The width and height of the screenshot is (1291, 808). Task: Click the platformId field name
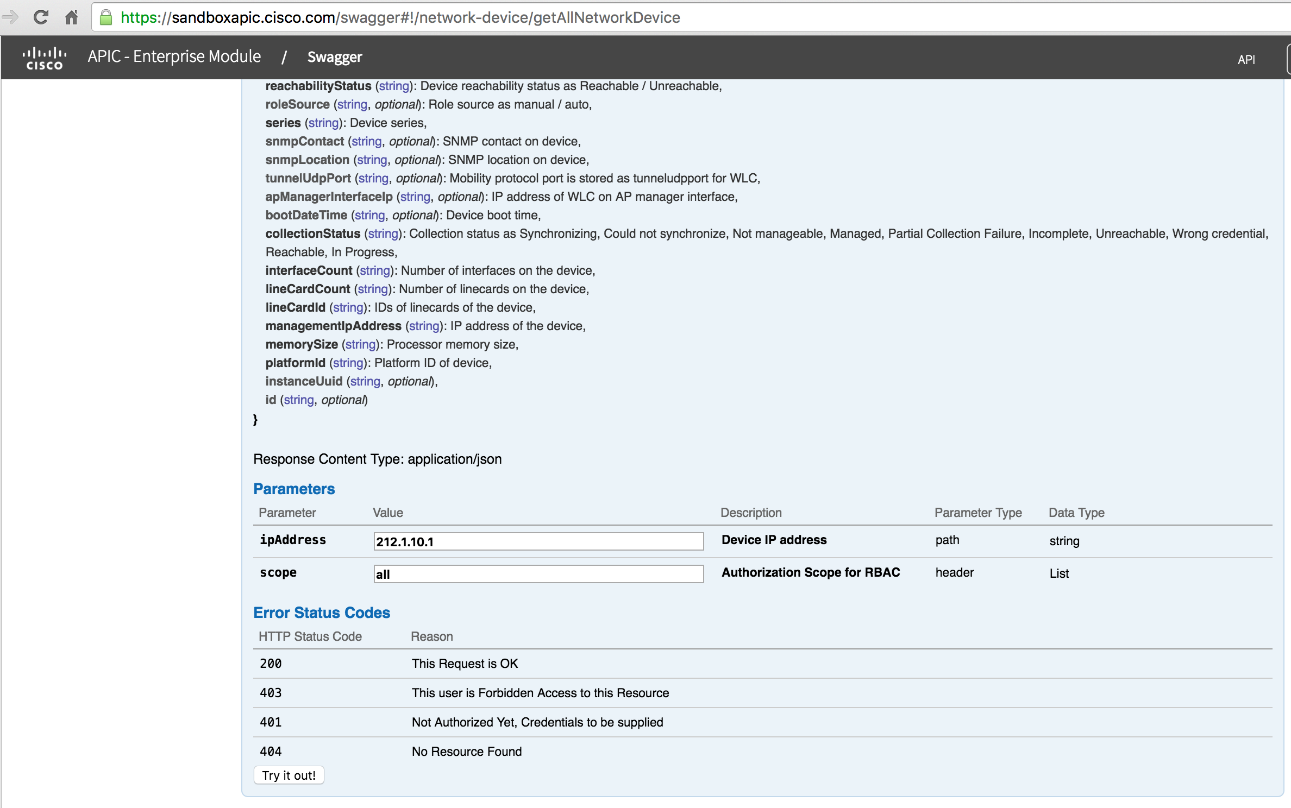click(296, 363)
